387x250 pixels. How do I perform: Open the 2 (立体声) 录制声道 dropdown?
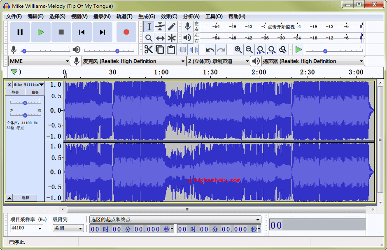[219, 61]
